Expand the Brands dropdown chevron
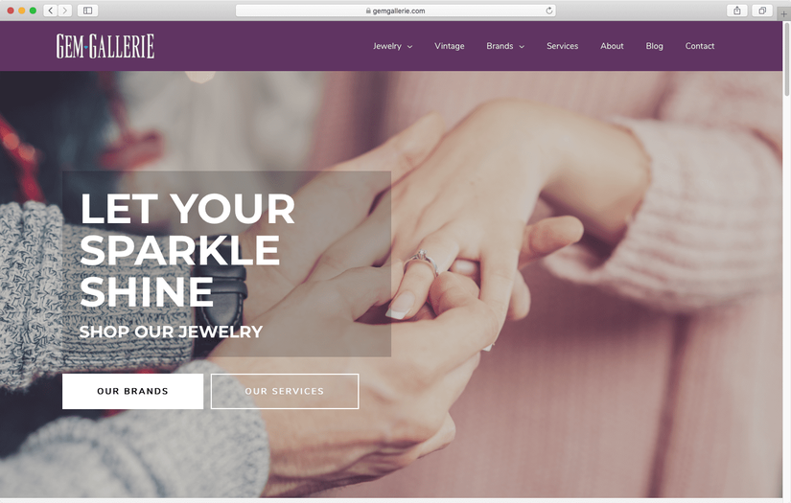Image resolution: width=791 pixels, height=503 pixels. click(522, 46)
